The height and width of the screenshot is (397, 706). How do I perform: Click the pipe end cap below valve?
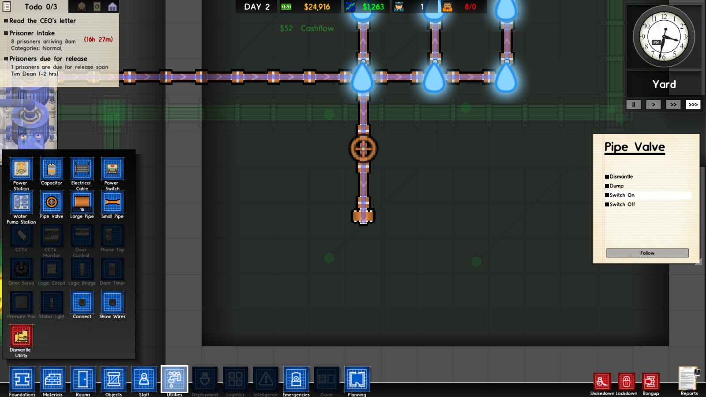coord(363,216)
